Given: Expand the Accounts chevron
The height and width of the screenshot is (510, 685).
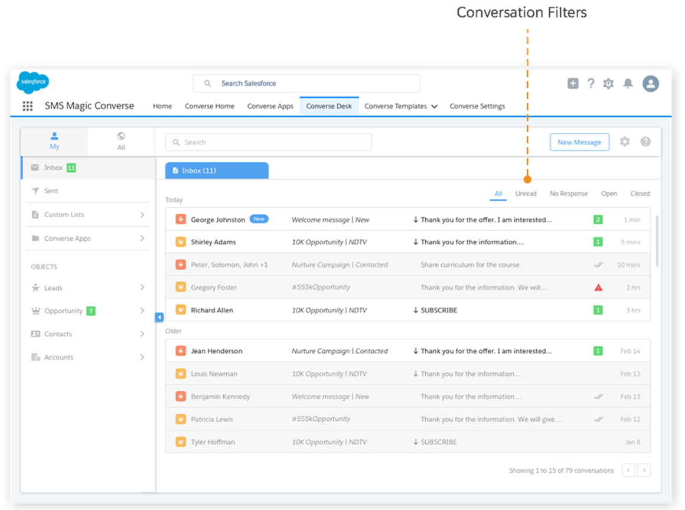Looking at the screenshot, I should (142, 357).
